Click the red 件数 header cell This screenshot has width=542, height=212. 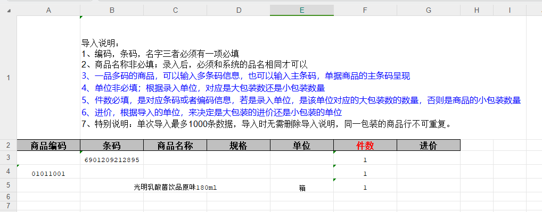365,145
